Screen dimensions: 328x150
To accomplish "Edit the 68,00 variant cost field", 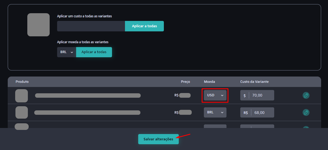I will tap(257, 113).
